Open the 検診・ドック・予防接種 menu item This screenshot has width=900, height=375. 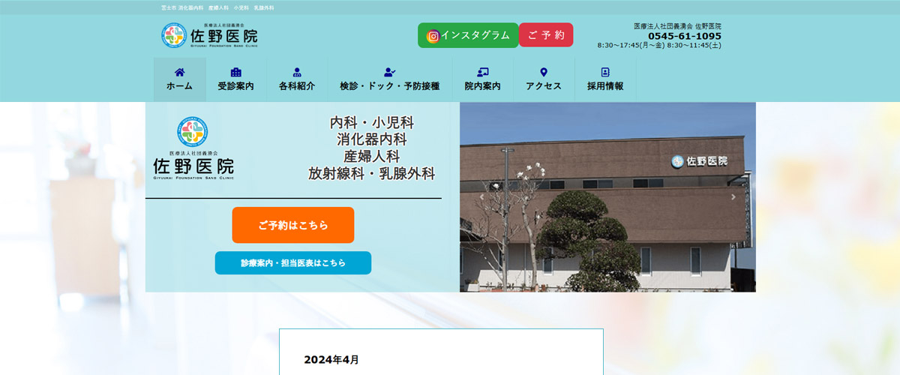389,86
